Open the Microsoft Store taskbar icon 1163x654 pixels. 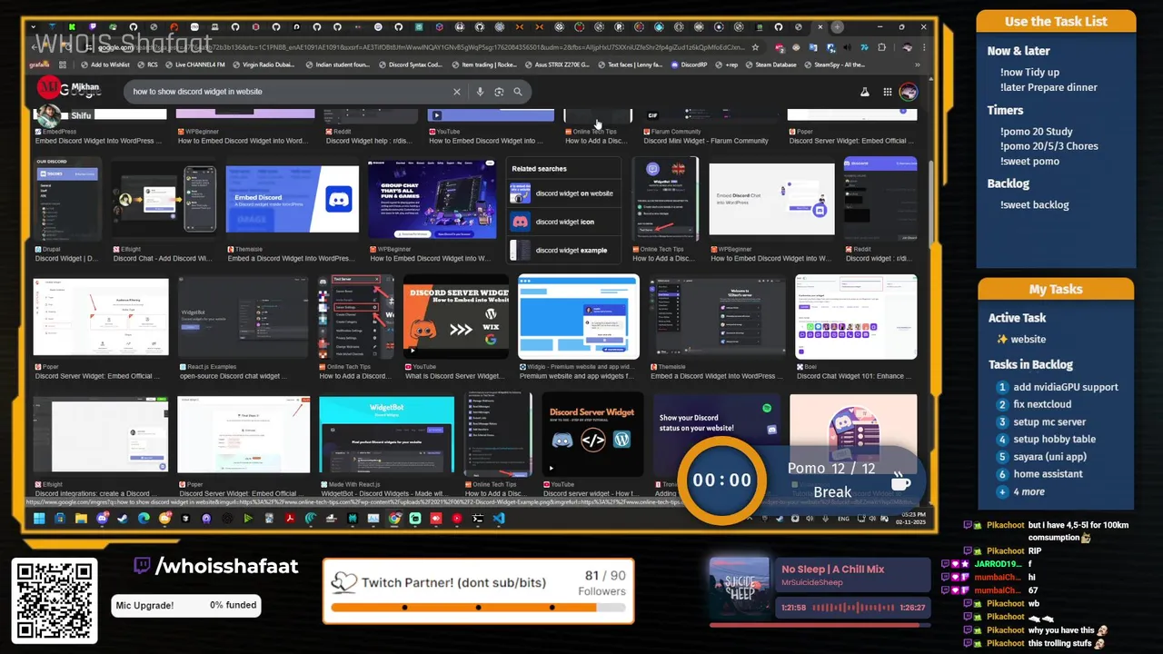click(60, 519)
